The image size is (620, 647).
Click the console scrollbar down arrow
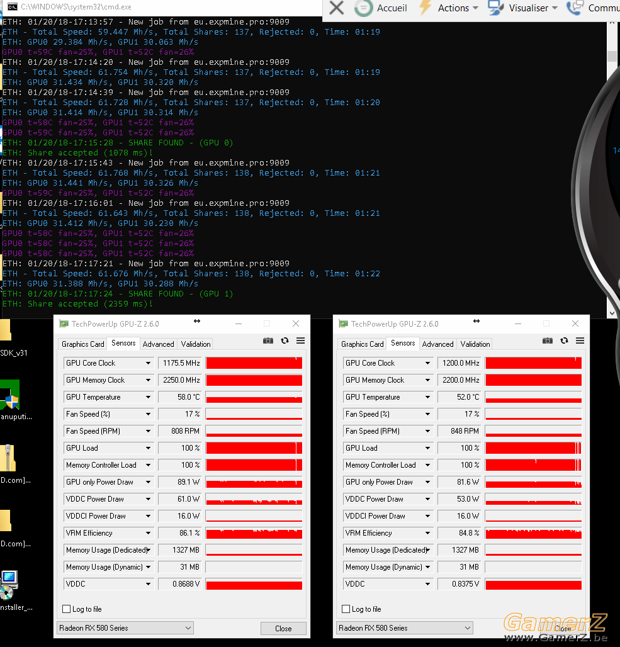[612, 313]
